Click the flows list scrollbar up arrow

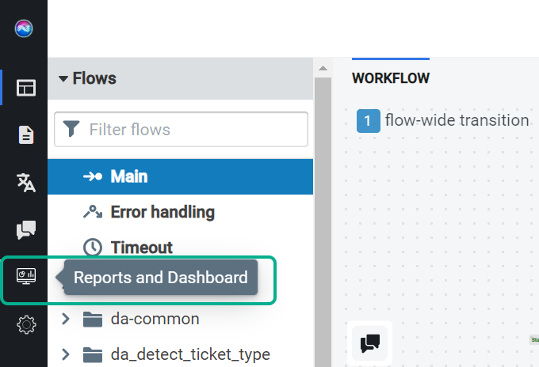[x=323, y=68]
